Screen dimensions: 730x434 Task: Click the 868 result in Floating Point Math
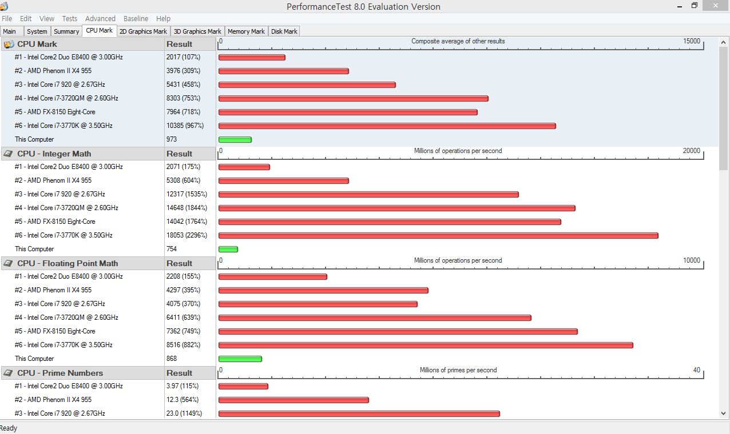click(172, 359)
